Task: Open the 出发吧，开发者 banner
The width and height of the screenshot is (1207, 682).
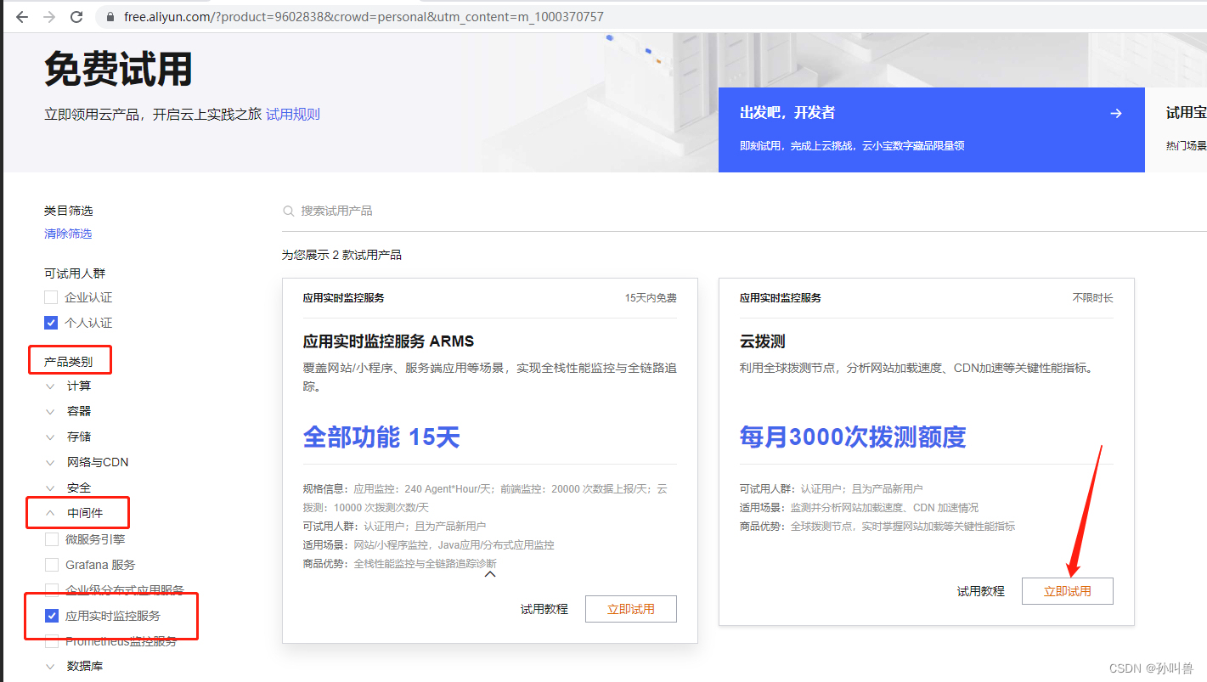Action: (931, 130)
